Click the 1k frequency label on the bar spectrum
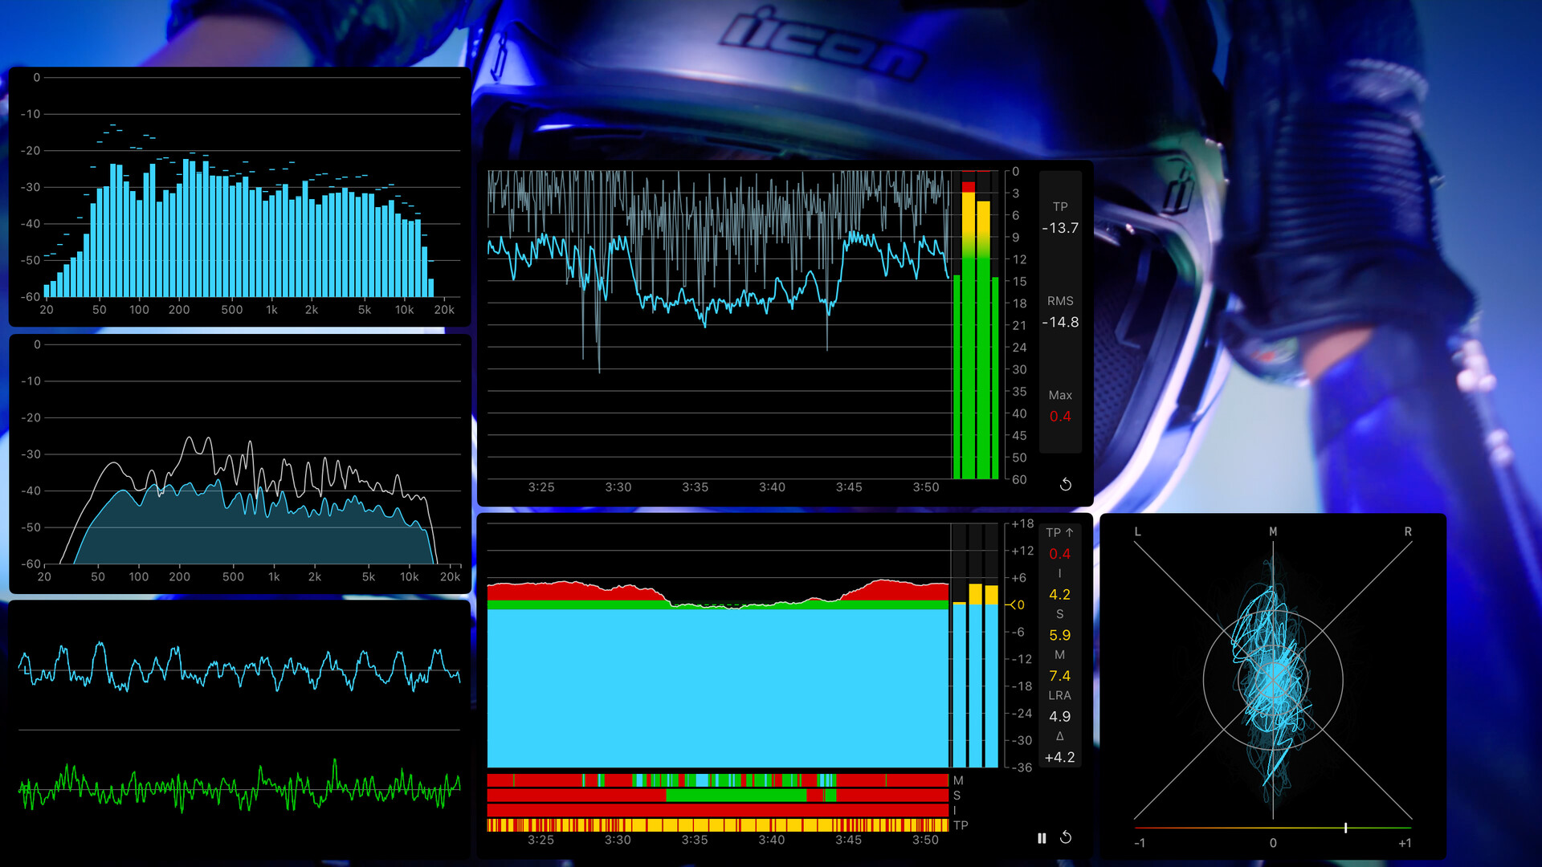The height and width of the screenshot is (867, 1542). pyautogui.click(x=271, y=310)
